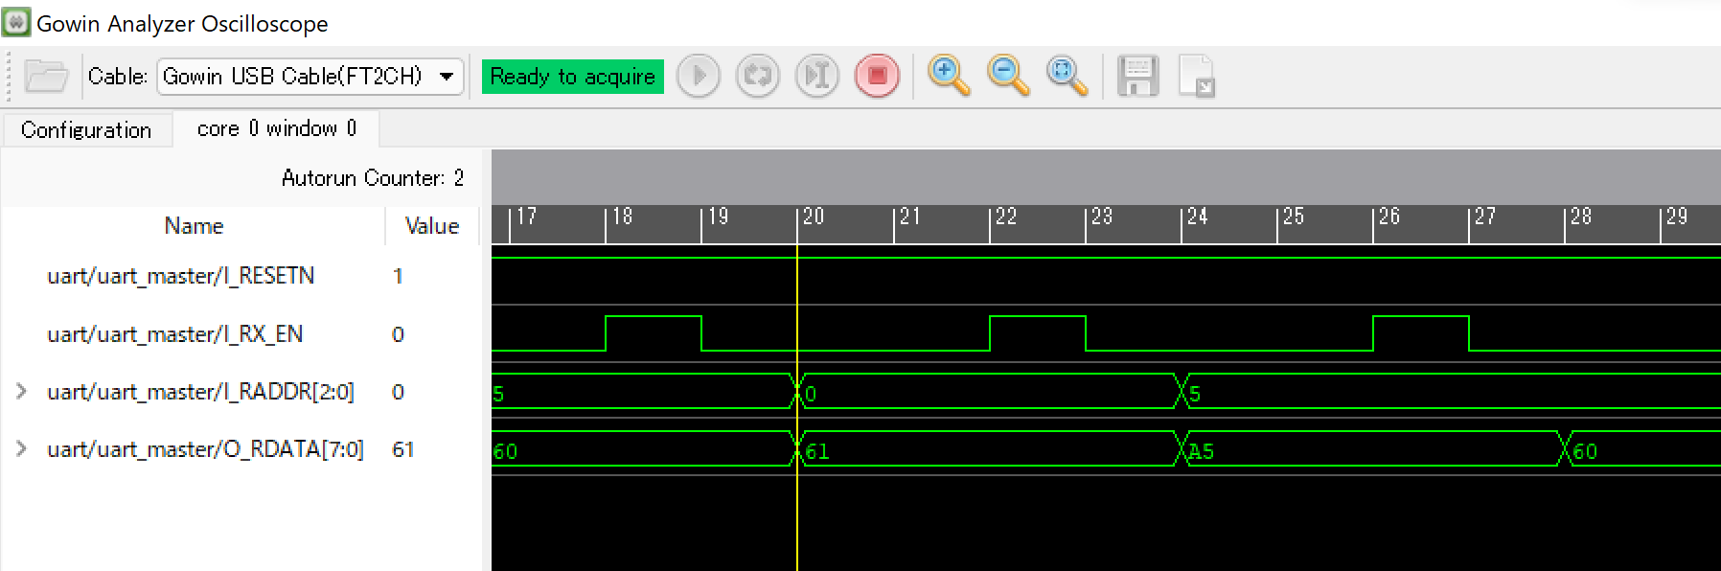Select the uart_master/I_RX_EN signal row
This screenshot has height=571, width=1721.
click(174, 334)
